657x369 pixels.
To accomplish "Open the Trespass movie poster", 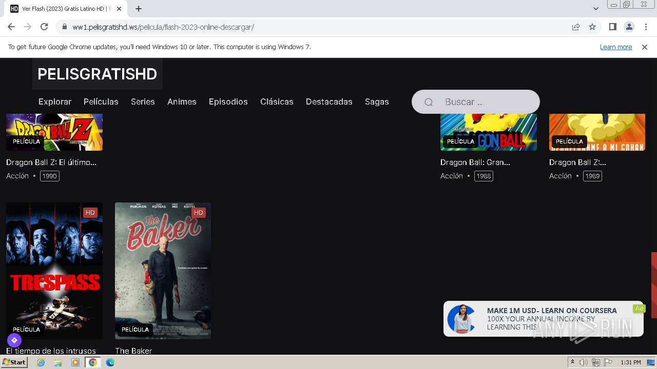I will click(x=54, y=271).
